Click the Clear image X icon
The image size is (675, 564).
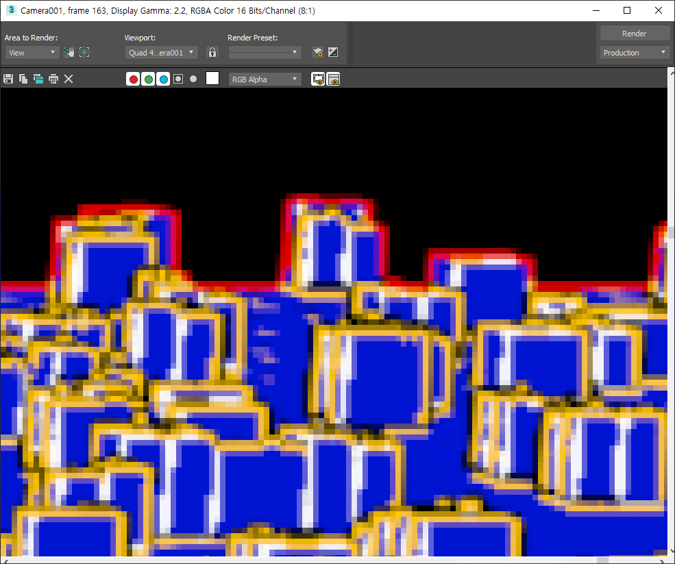coord(69,79)
